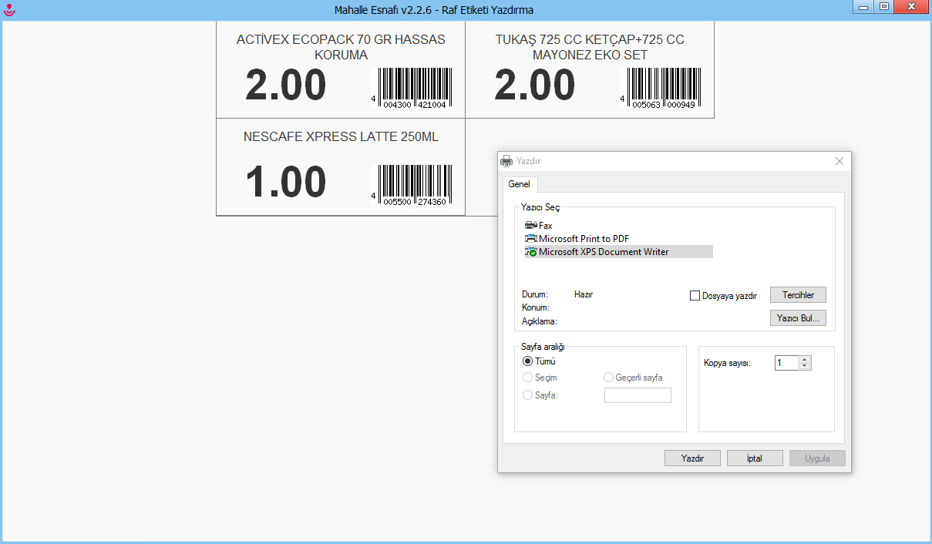Click the Yazdır print button
Viewport: 932px width, 544px height.
pos(692,458)
